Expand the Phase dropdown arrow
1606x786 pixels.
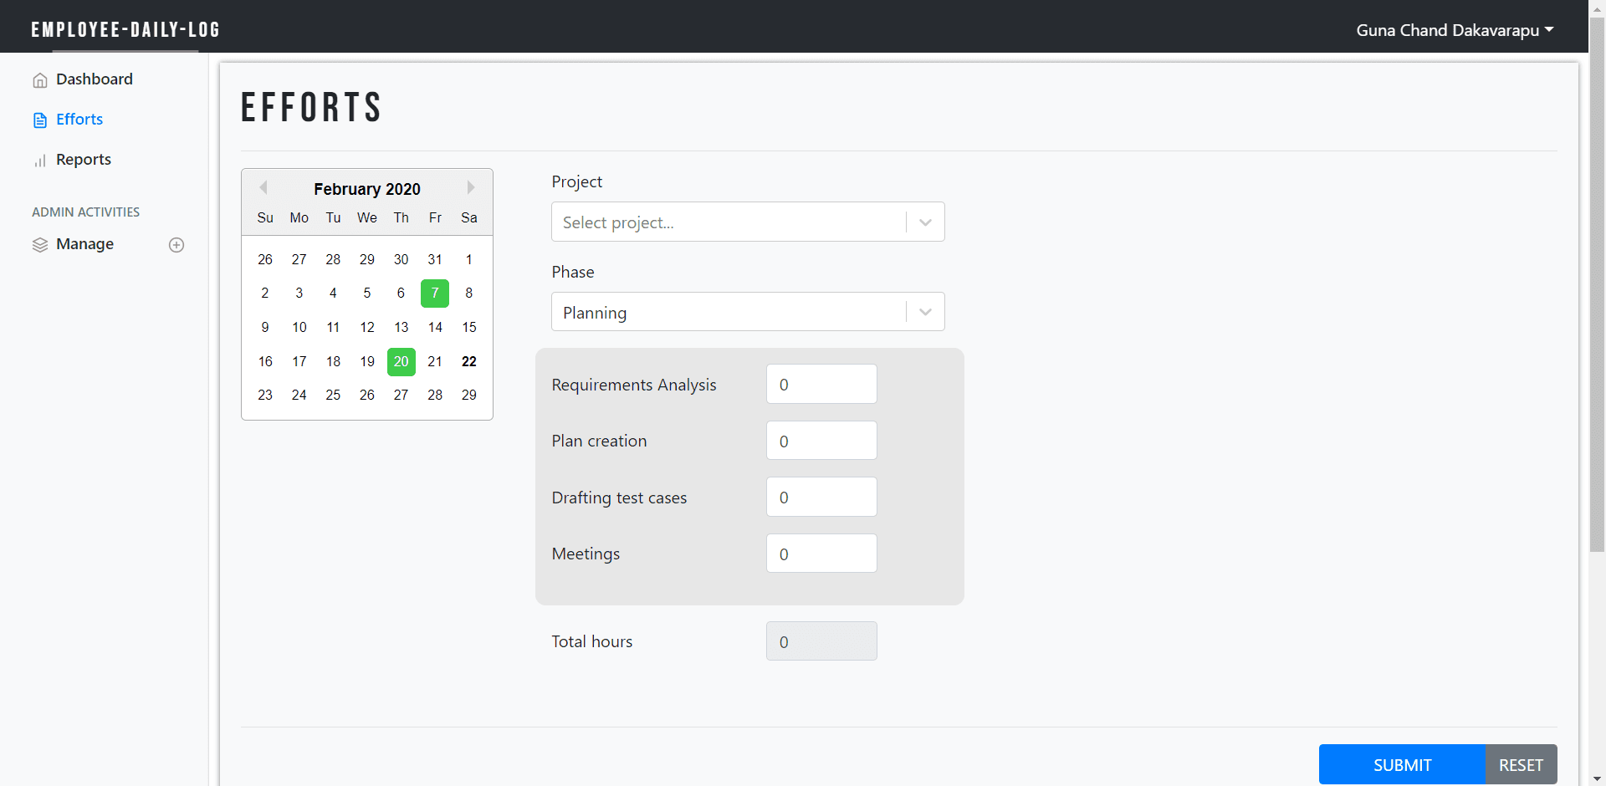pos(925,313)
